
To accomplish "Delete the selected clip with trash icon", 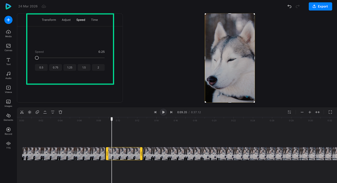I will [60, 112].
